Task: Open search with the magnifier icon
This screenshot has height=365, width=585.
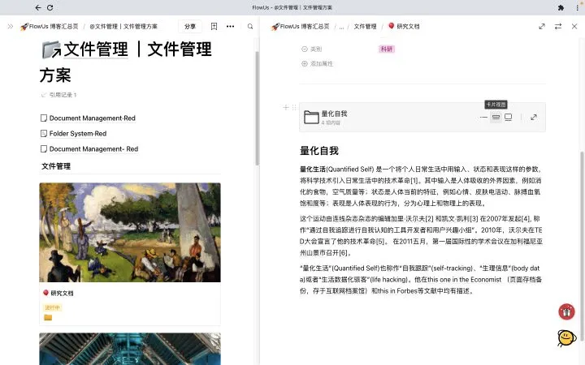Action: [x=250, y=27]
